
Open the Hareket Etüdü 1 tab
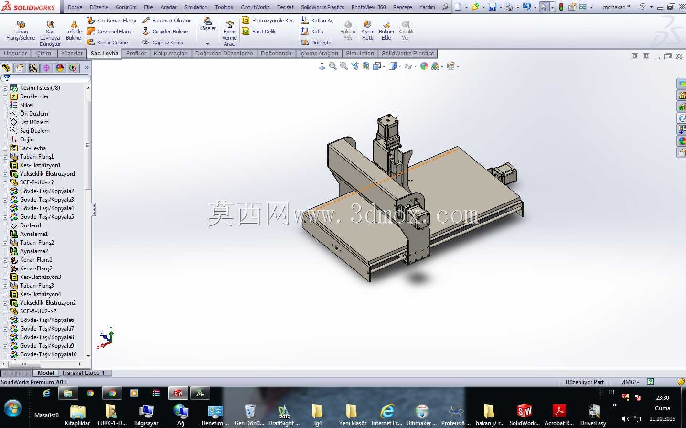pos(84,373)
